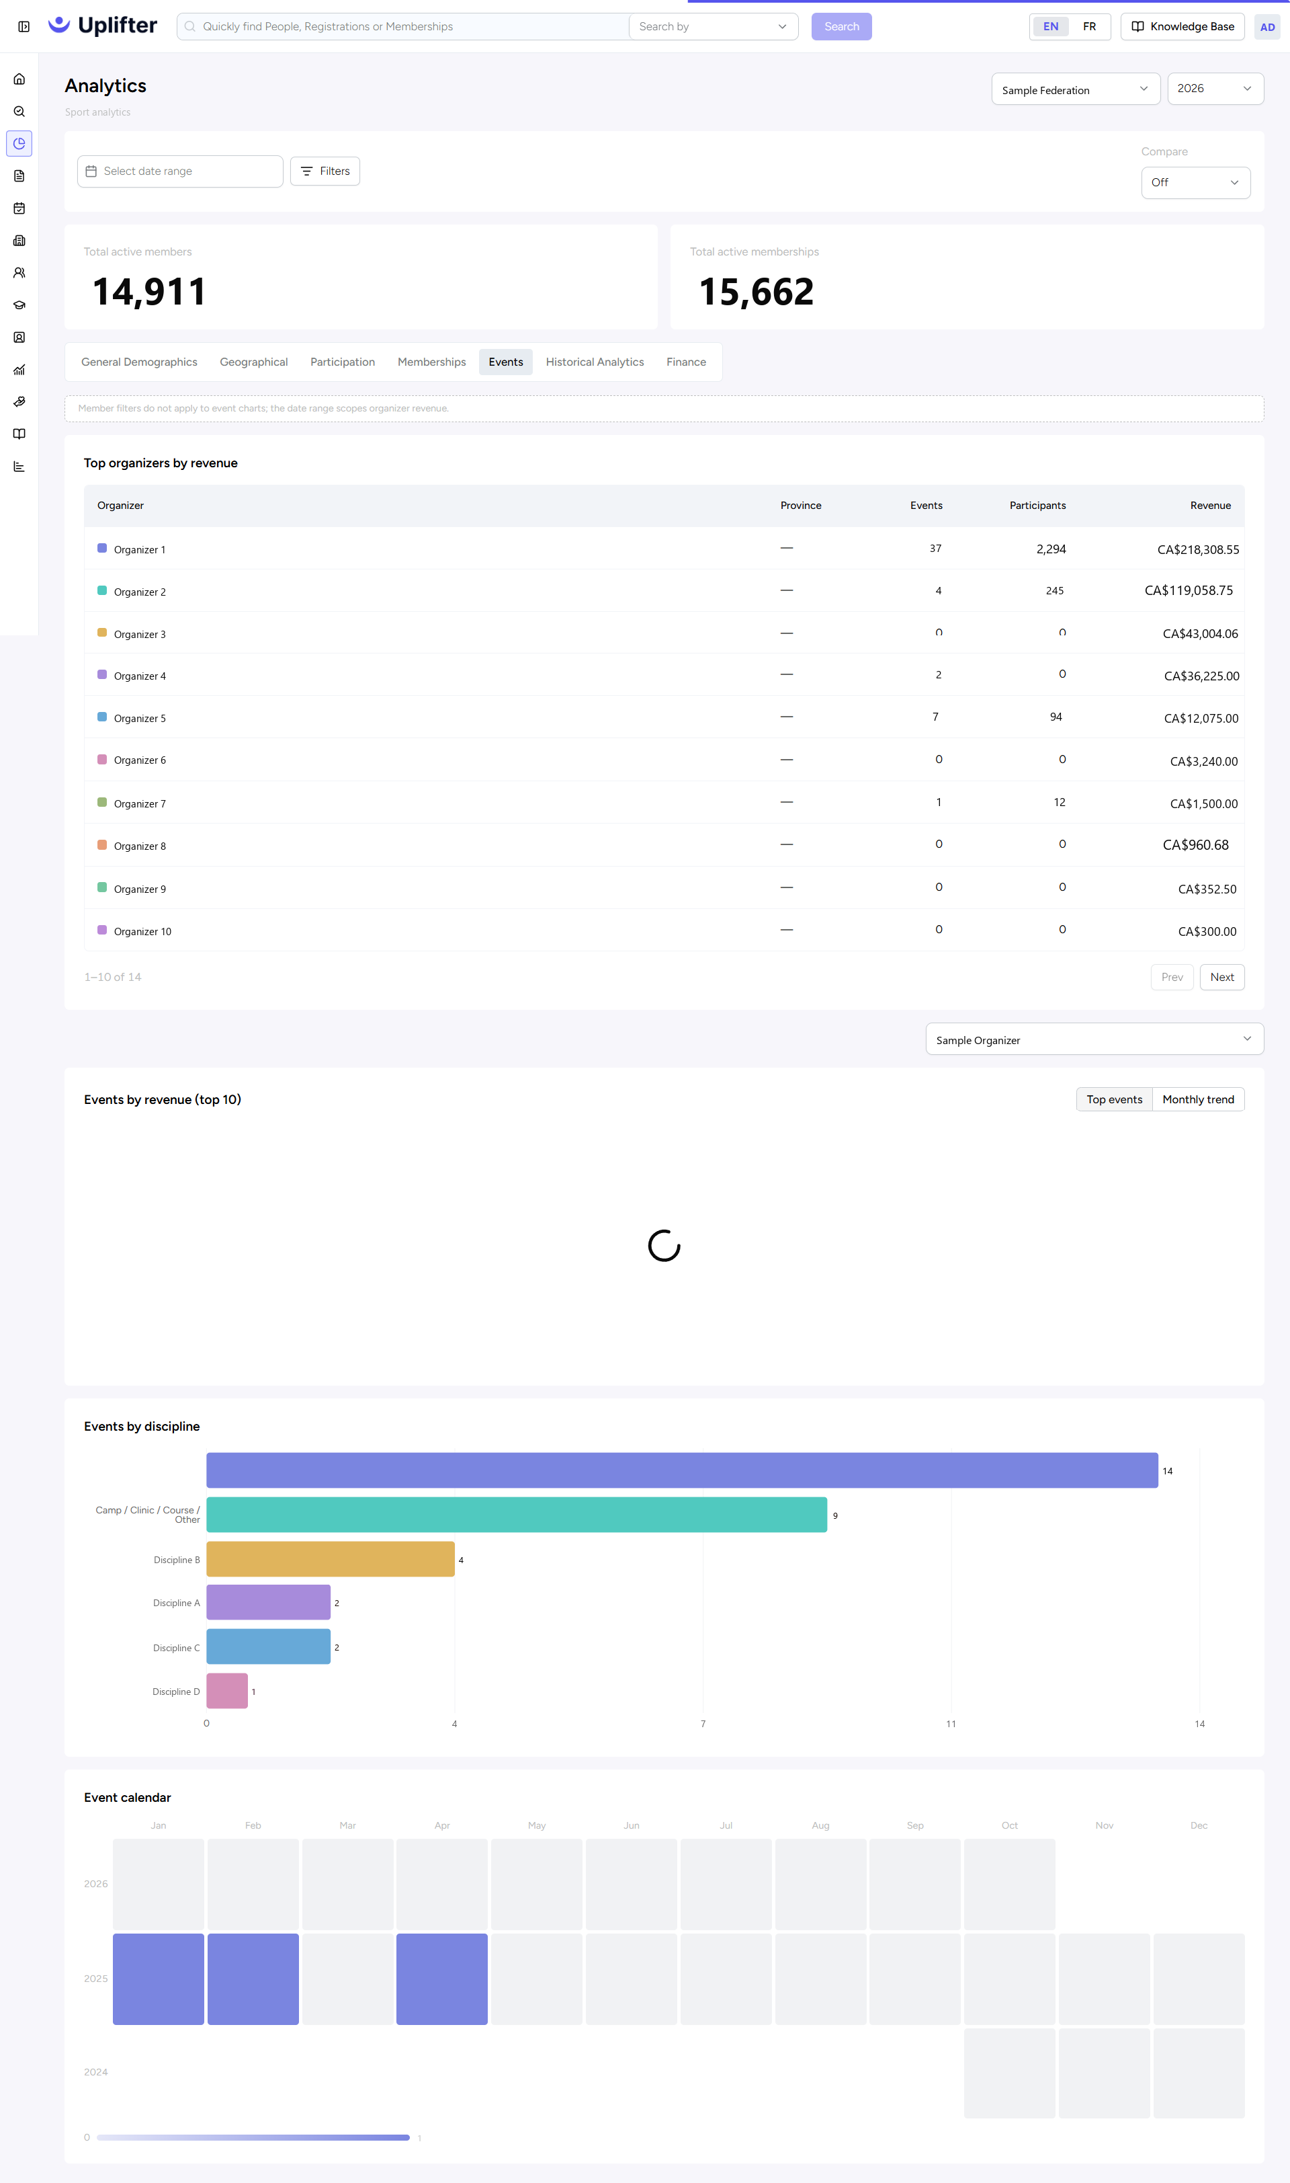Click the Participants column header
Image resolution: width=1290 pixels, height=2183 pixels.
[1037, 506]
